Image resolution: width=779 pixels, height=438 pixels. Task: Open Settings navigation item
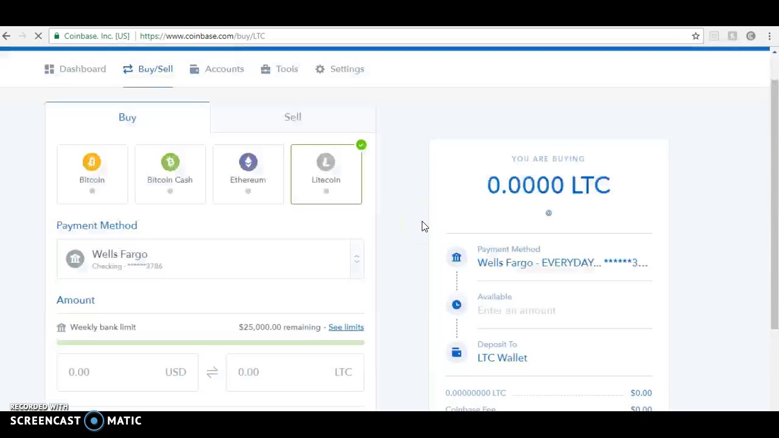point(340,69)
